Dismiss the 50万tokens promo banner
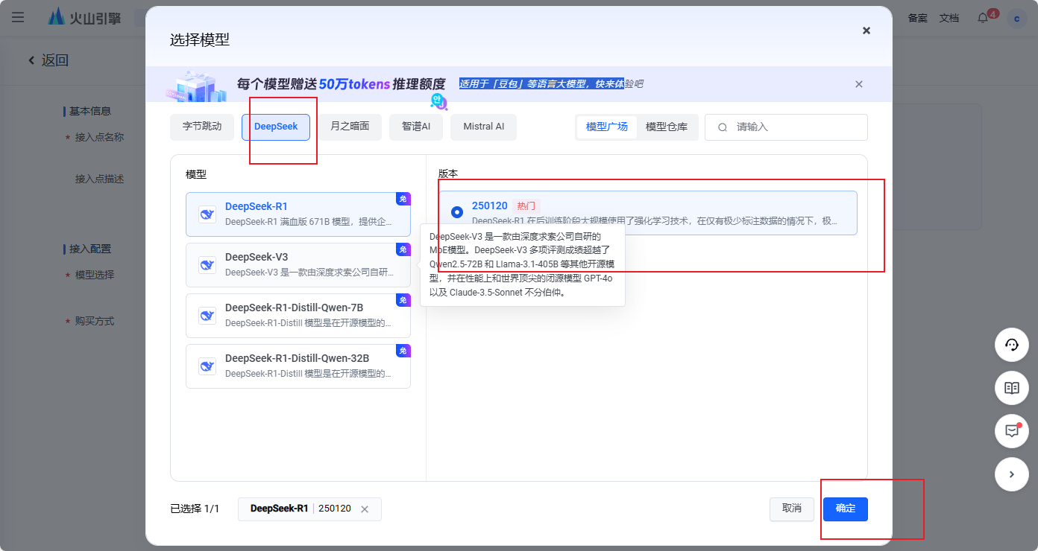Image resolution: width=1038 pixels, height=551 pixels. coord(859,84)
